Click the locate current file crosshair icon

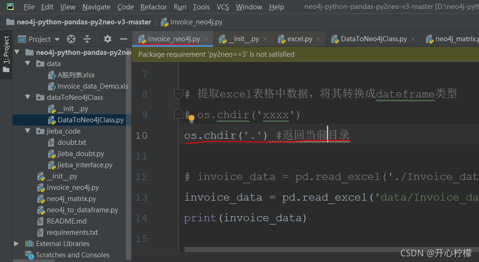click(x=71, y=39)
